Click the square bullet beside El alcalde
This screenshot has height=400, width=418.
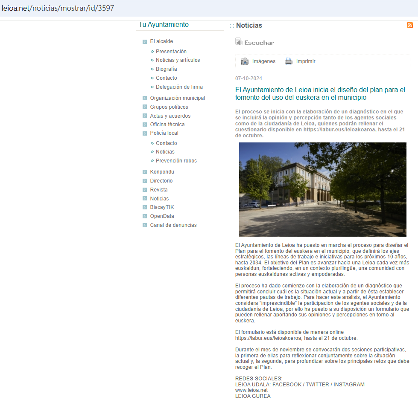[x=145, y=42]
